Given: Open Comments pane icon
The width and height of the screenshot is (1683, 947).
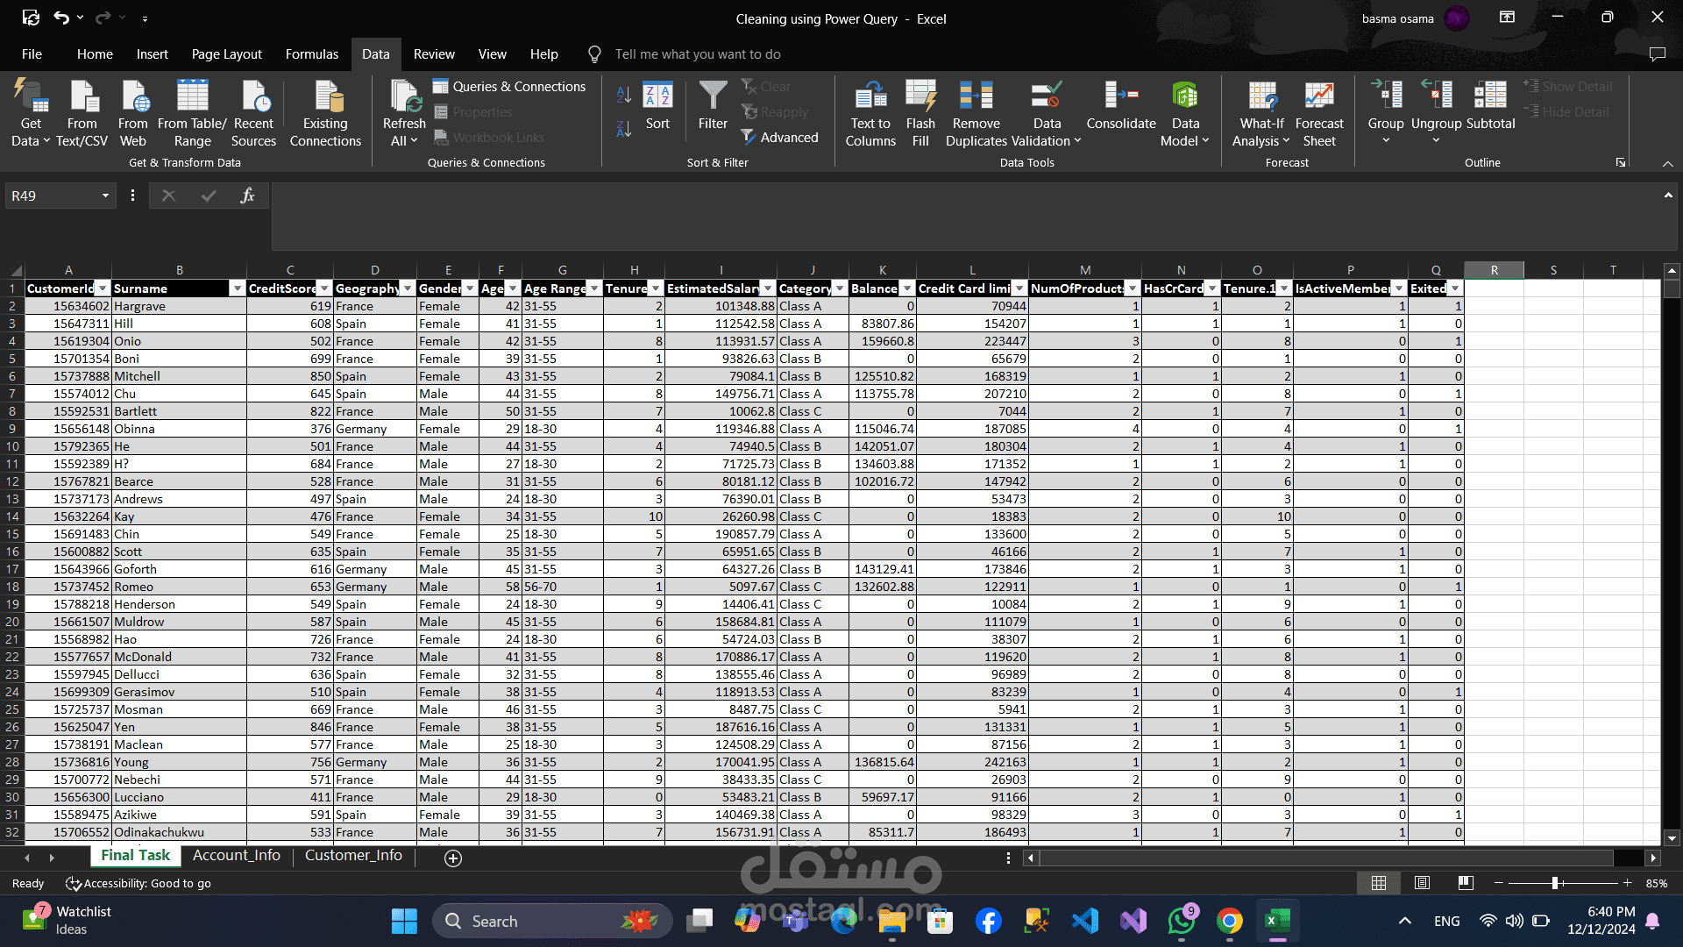Looking at the screenshot, I should 1657,54.
